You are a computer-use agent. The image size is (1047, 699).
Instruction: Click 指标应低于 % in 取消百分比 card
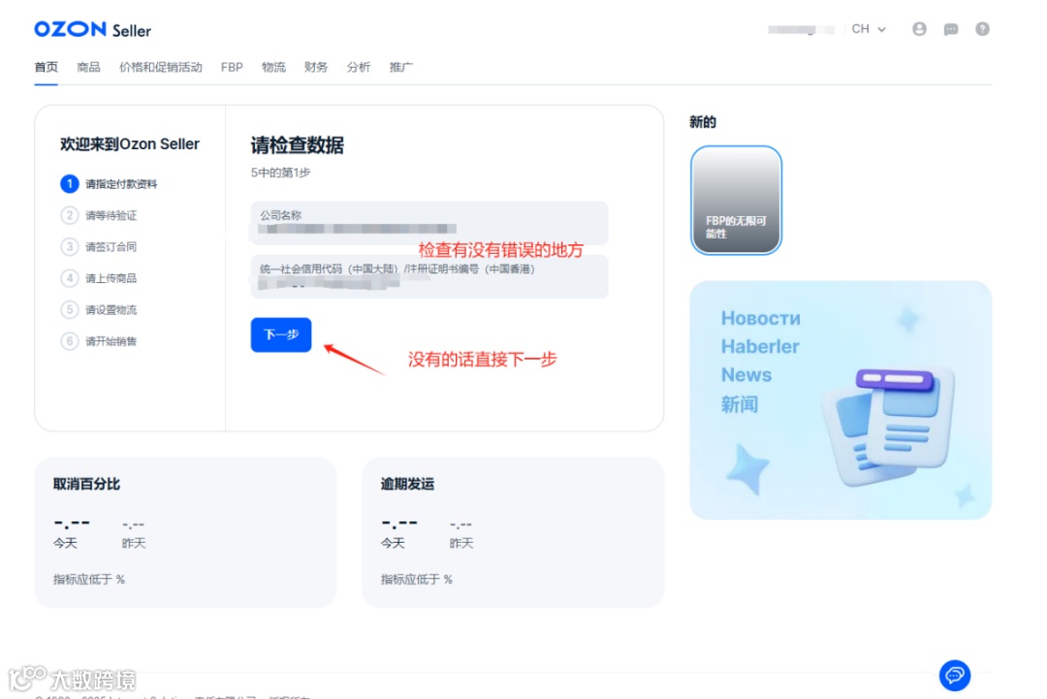click(89, 580)
